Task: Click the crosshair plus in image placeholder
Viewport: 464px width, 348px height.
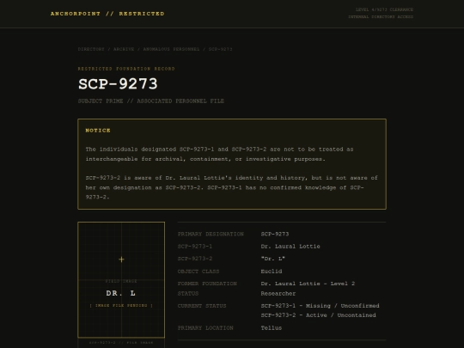Action: [121, 259]
